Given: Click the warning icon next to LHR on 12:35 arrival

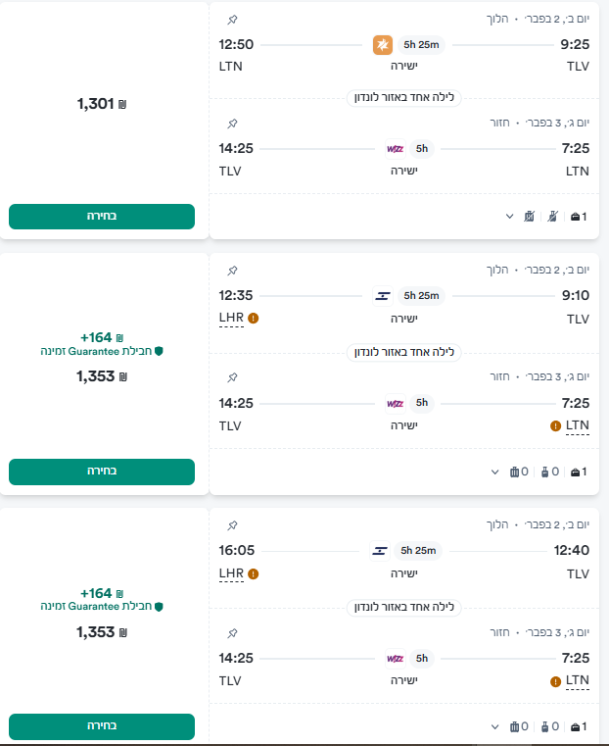Looking at the screenshot, I should 253,319.
